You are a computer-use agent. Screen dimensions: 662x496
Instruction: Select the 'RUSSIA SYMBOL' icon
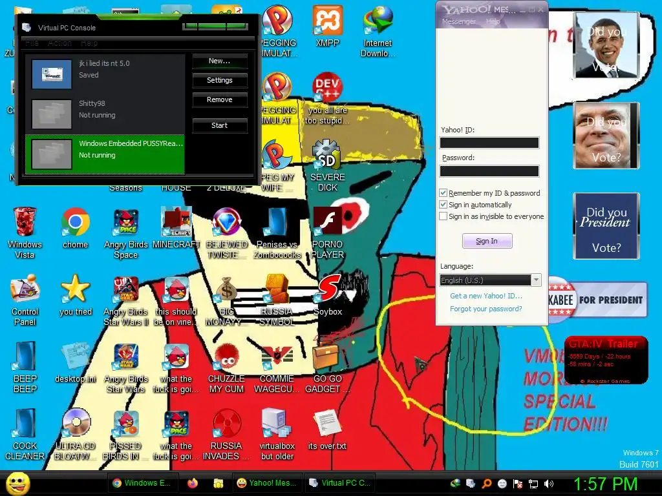tap(277, 301)
